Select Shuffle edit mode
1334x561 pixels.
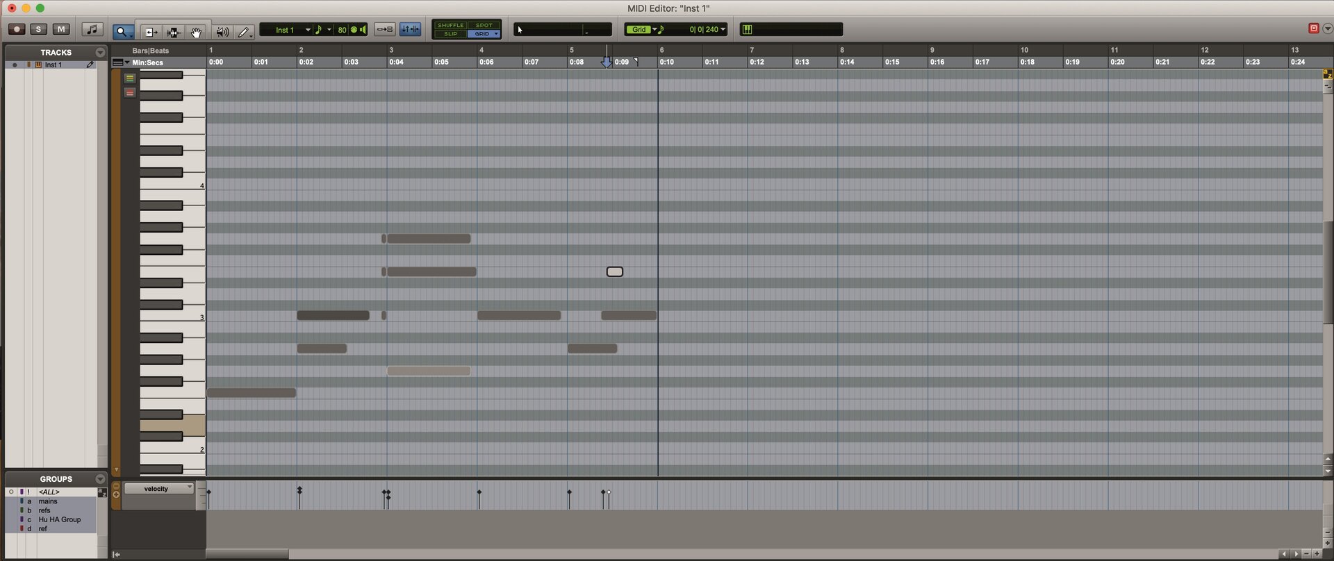[x=450, y=25]
